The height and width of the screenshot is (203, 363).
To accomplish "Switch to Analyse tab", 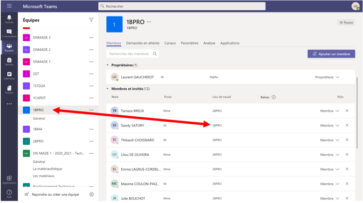I will [x=209, y=43].
